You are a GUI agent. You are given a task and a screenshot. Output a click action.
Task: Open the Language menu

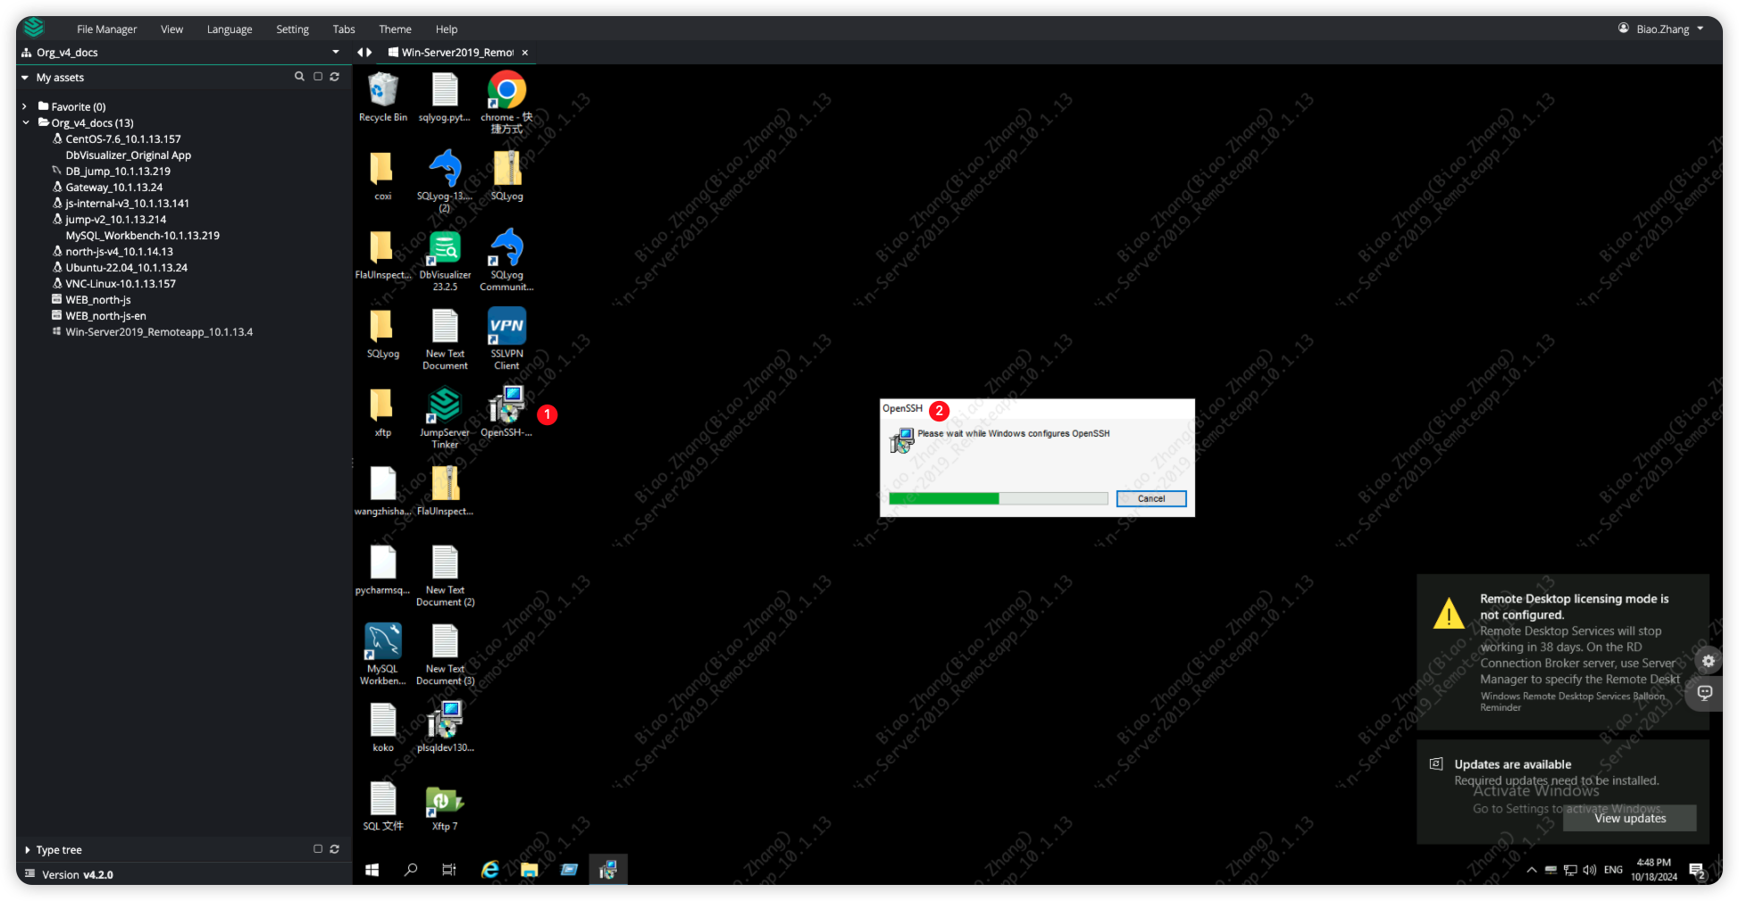pyautogui.click(x=230, y=29)
